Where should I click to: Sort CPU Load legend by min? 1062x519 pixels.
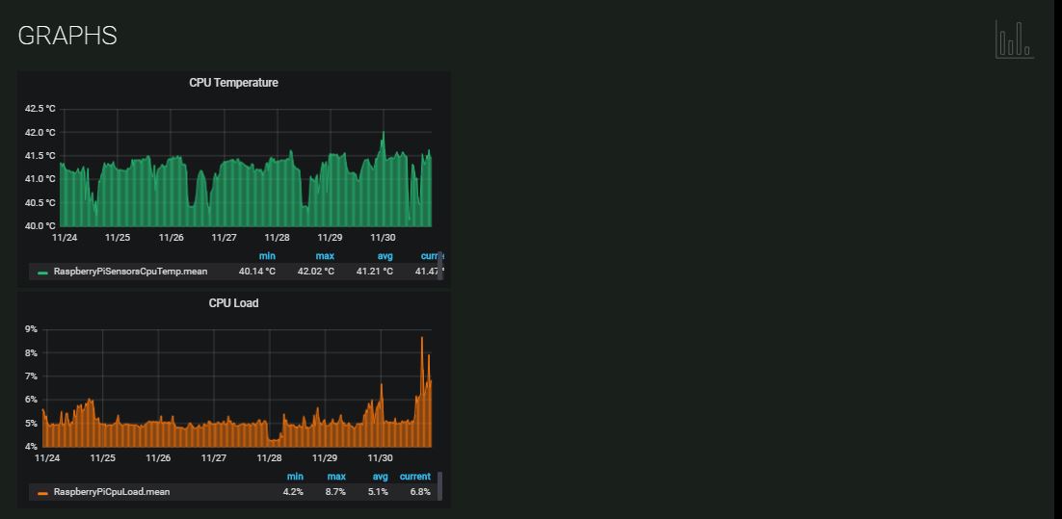coord(295,477)
